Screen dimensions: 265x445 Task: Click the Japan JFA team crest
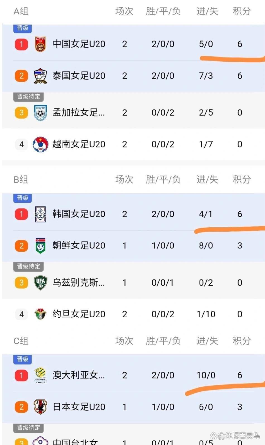pos(40,407)
